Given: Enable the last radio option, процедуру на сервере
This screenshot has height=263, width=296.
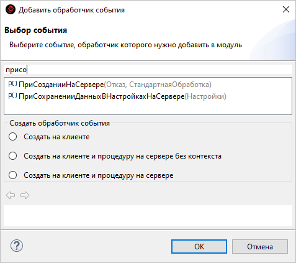Looking at the screenshot, I should pos(13,175).
